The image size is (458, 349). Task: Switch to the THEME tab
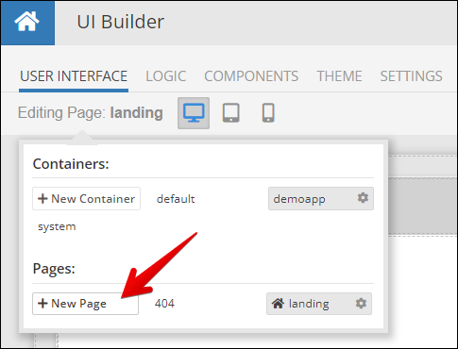pyautogui.click(x=339, y=76)
